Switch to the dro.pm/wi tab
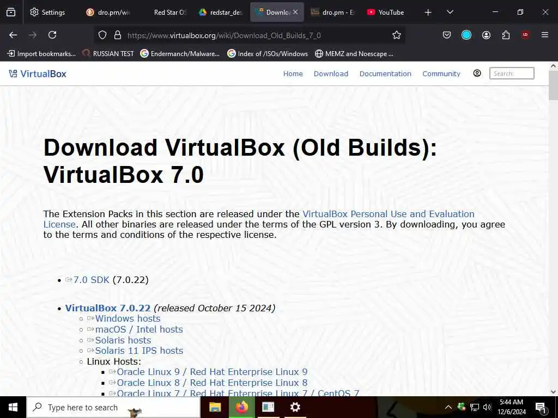Image resolution: width=558 pixels, height=418 pixels. 108,12
